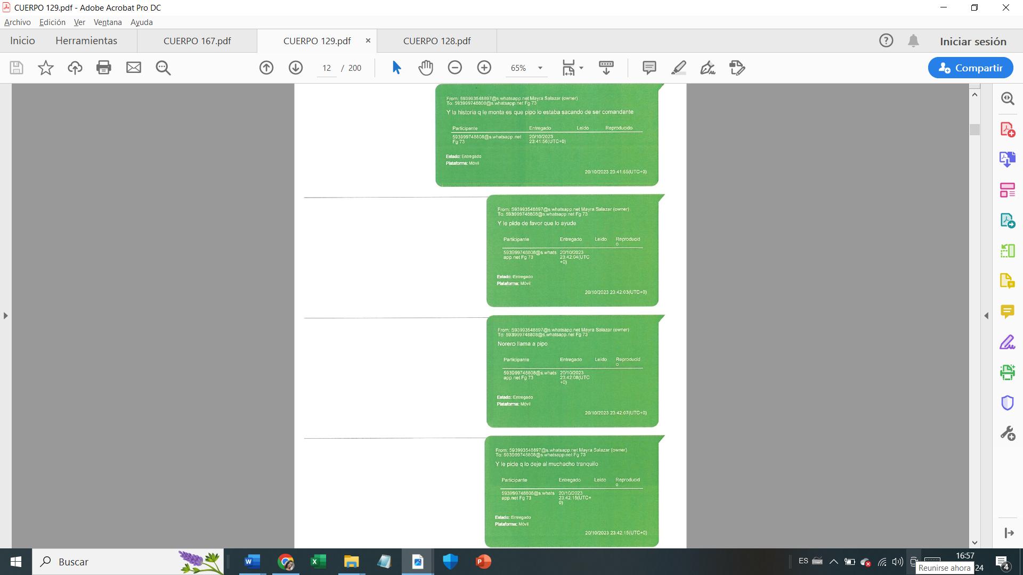Viewport: 1023px width, 575px height.
Task: Close the CUERPO 129.pdf tab
Action: [368, 40]
